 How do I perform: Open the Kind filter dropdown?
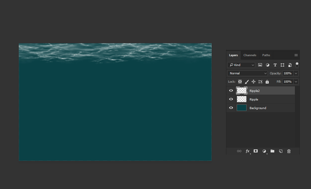[x=241, y=65]
